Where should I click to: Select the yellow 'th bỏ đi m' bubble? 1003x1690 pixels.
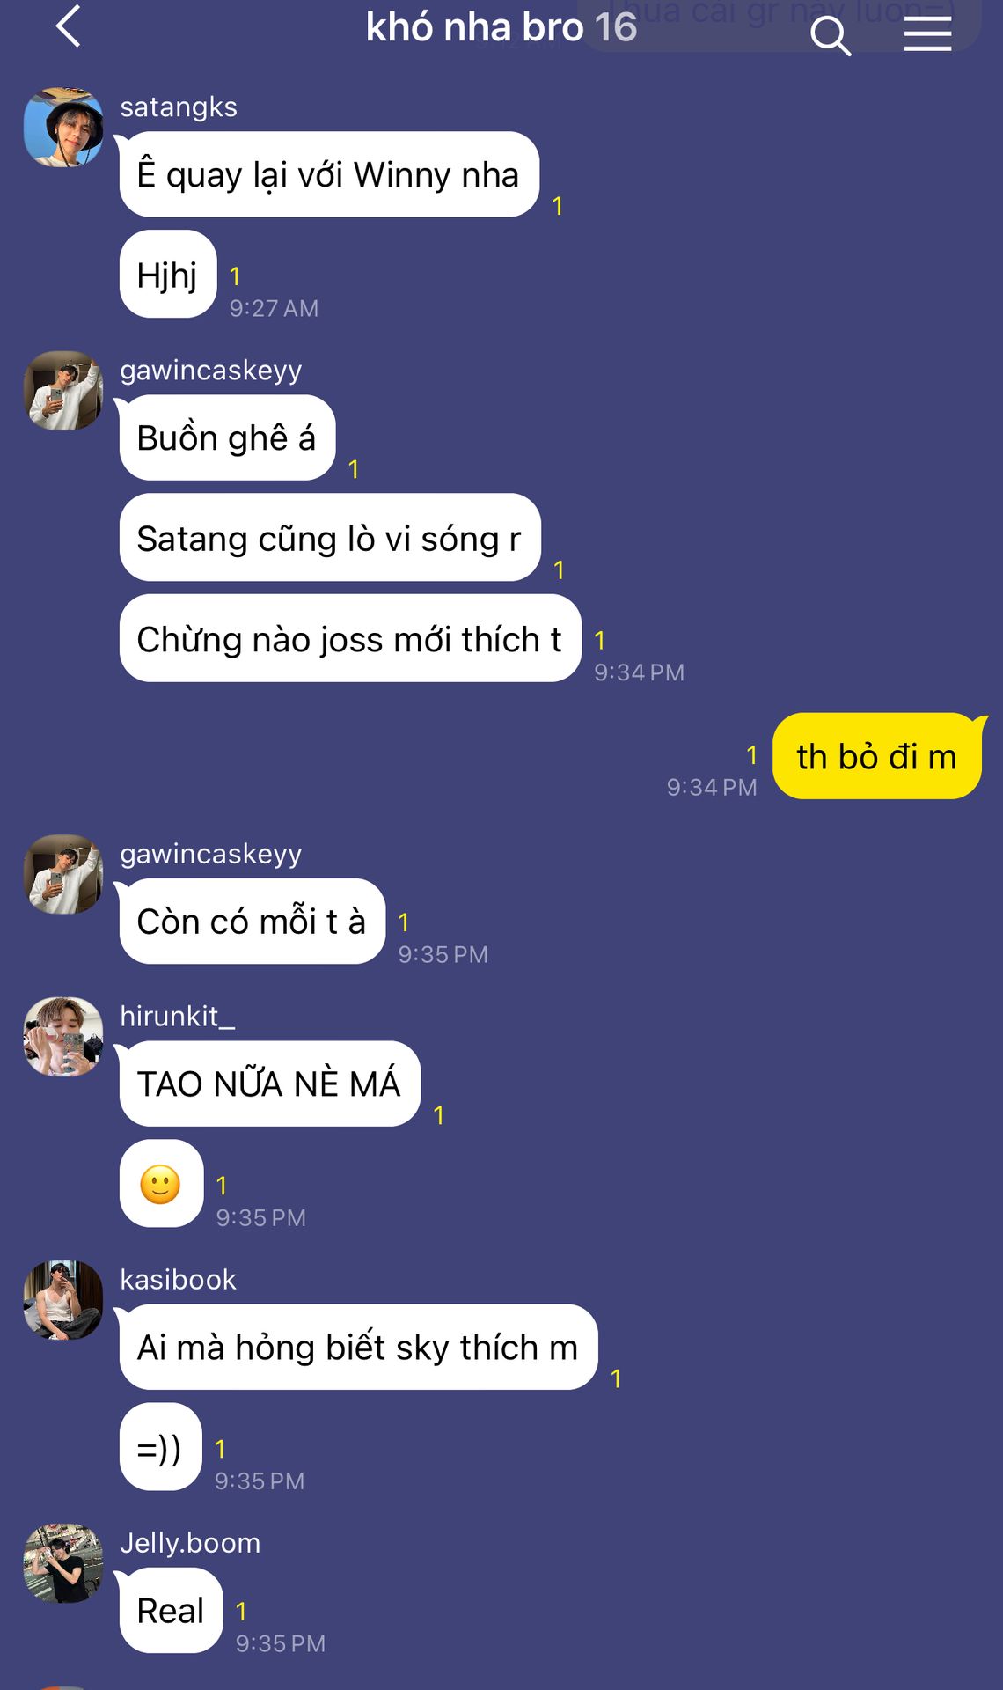877,756
